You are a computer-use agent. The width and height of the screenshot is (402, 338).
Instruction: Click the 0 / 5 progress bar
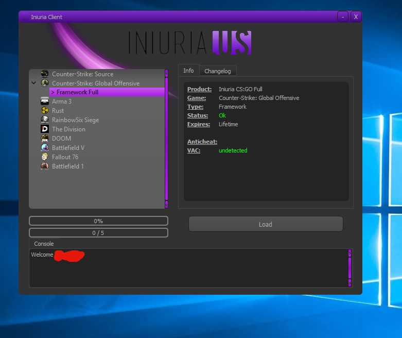[98, 233]
